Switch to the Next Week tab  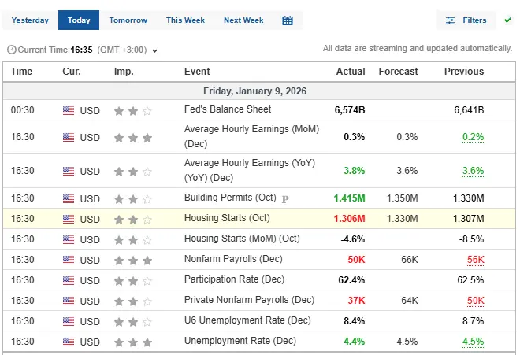[x=243, y=20]
